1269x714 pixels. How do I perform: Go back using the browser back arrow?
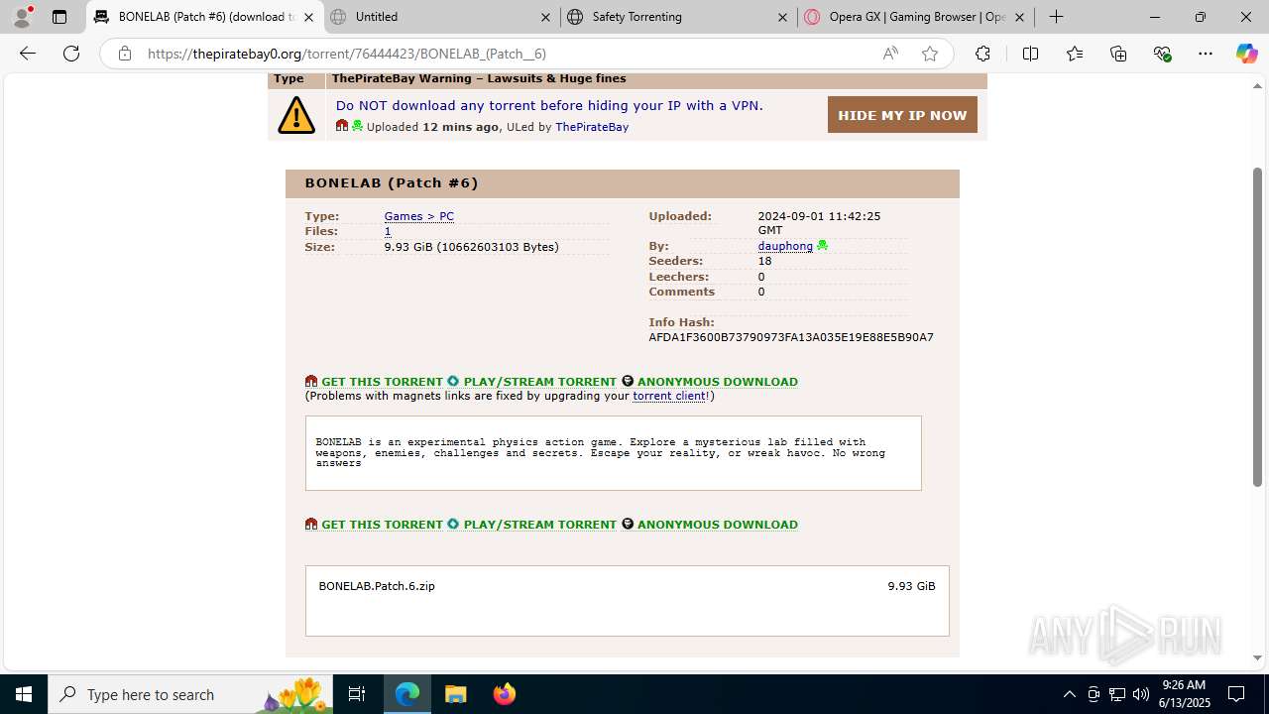pos(28,54)
